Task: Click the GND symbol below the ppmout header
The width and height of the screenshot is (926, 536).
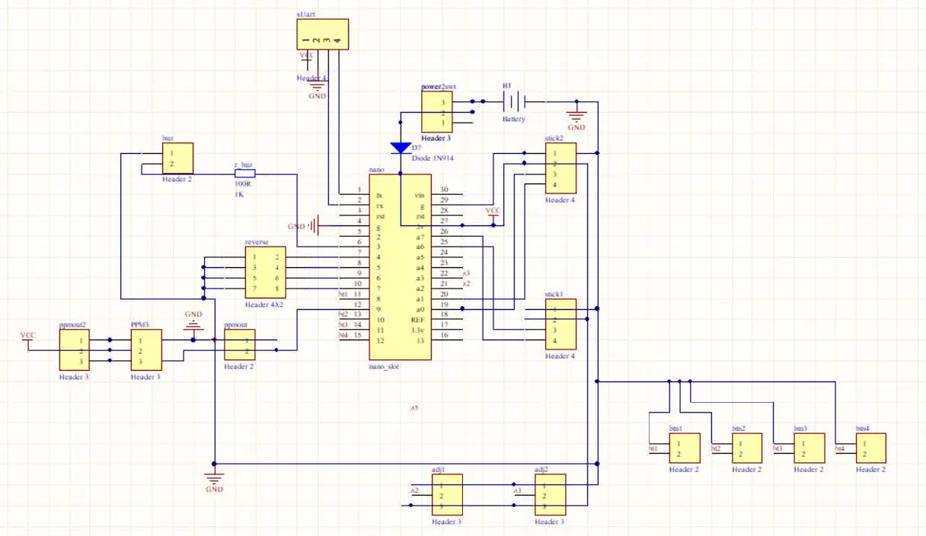Action: click(216, 477)
